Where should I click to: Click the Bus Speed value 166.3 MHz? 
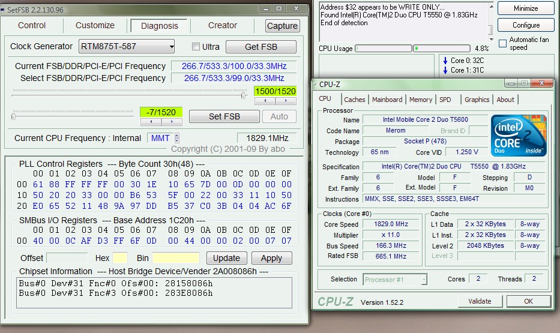coord(391,245)
